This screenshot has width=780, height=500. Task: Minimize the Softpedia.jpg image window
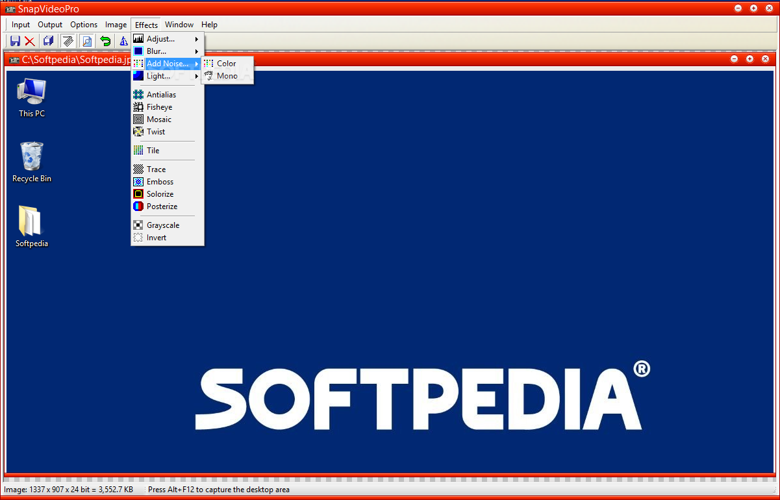[735, 59]
